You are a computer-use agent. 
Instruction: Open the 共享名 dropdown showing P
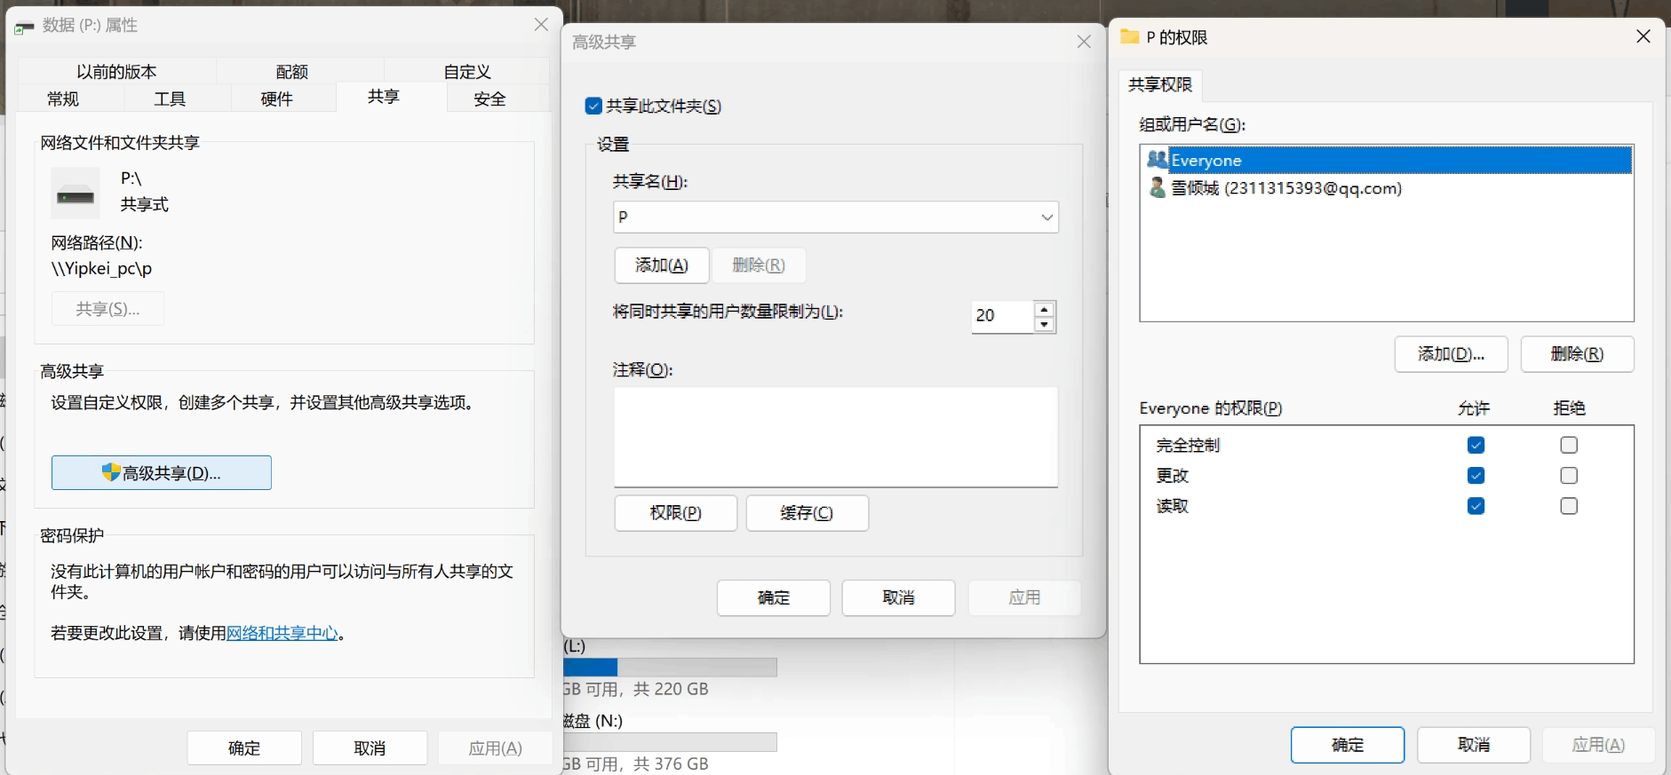pos(835,217)
